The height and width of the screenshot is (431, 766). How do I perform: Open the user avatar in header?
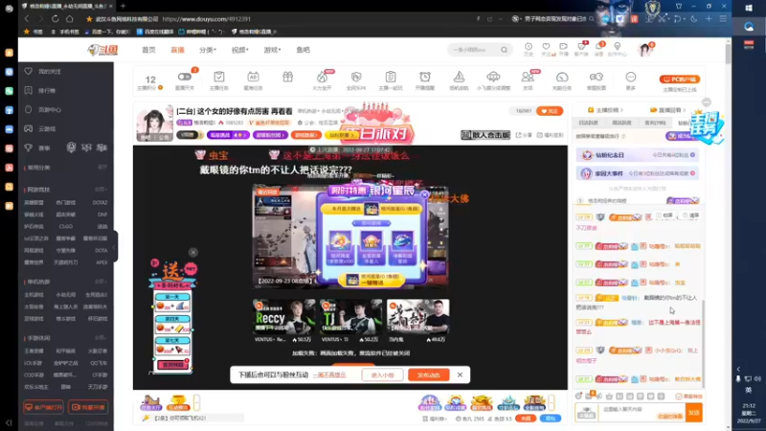click(x=644, y=50)
